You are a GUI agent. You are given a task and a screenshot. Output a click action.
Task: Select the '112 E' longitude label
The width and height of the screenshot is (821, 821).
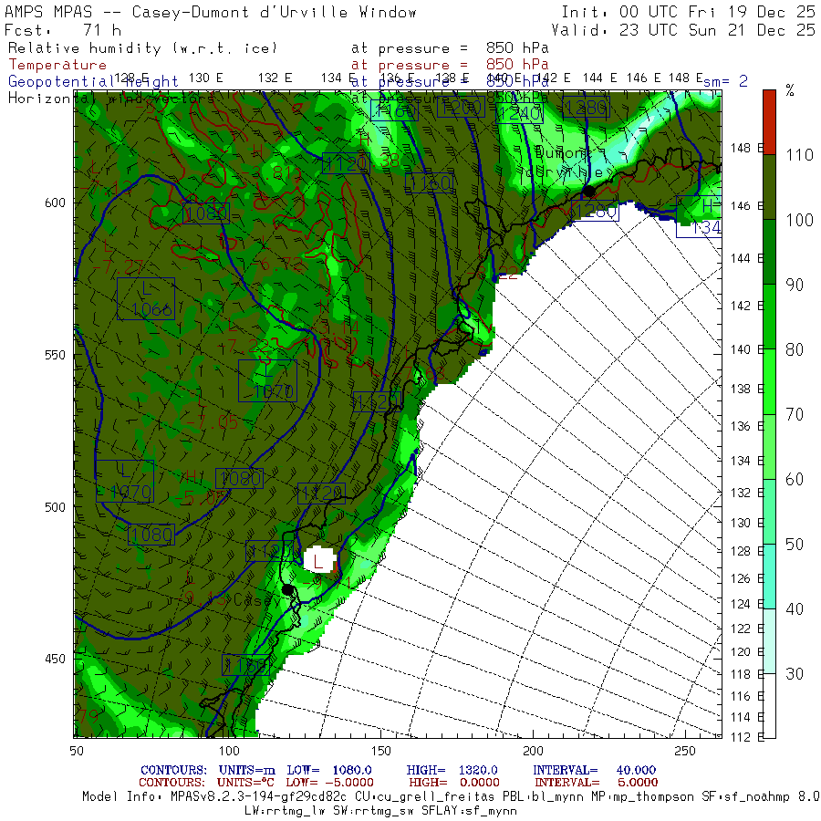(747, 737)
